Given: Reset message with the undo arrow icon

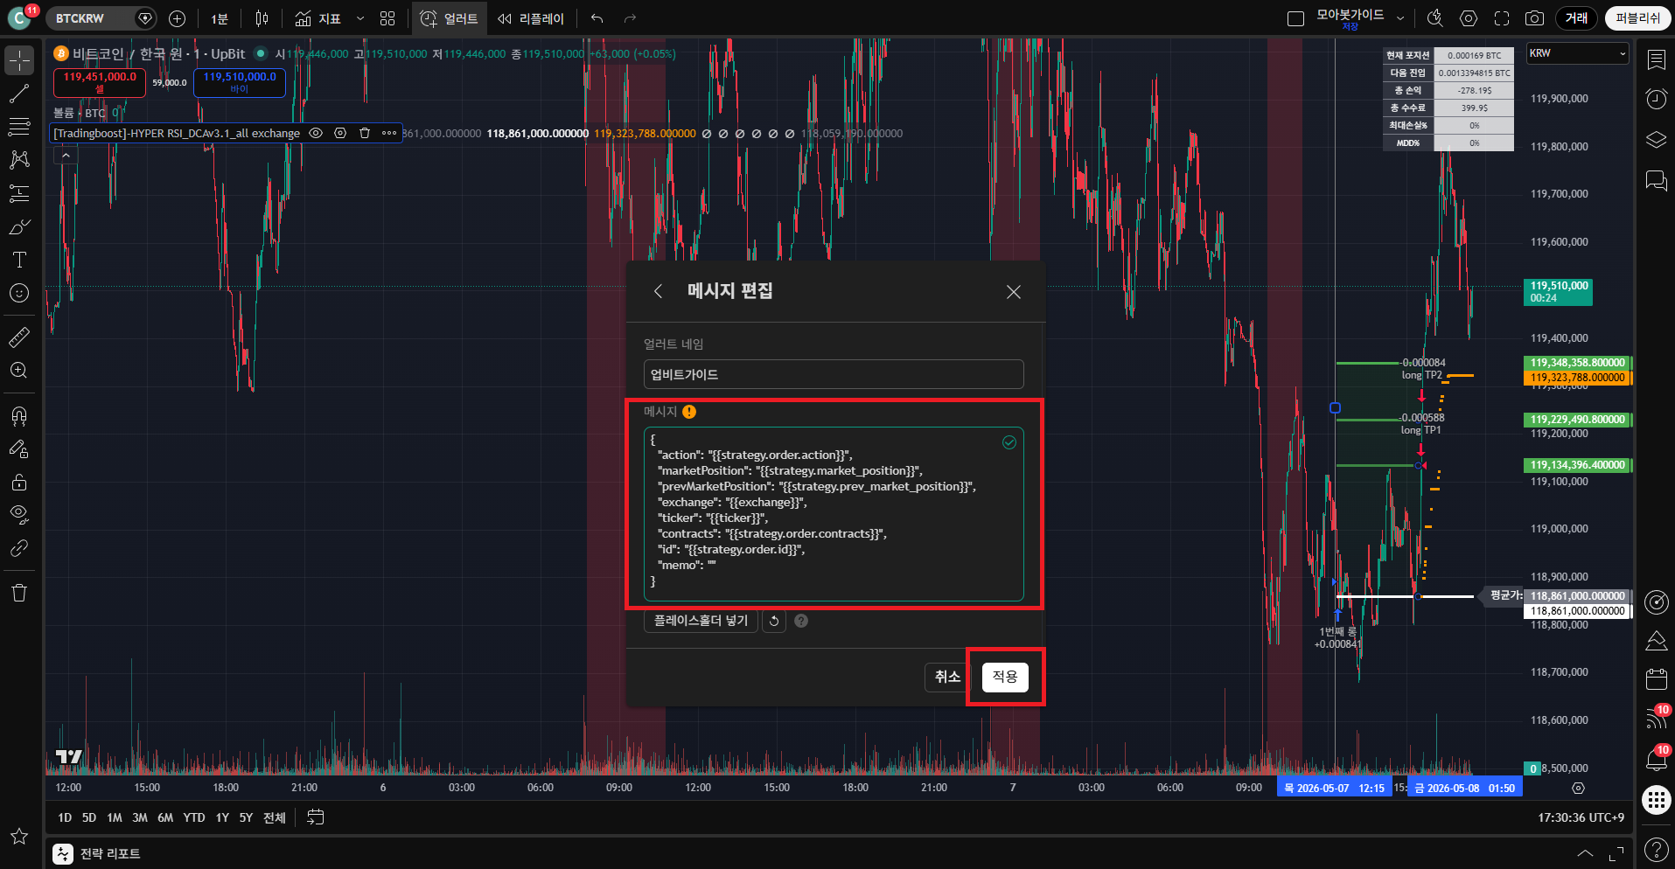Looking at the screenshot, I should point(774,621).
